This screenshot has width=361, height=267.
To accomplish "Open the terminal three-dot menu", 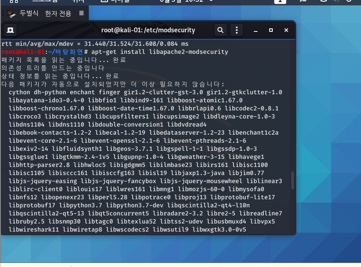I will point(237,30).
